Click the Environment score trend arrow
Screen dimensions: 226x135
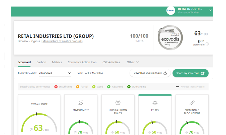(x=75, y=132)
